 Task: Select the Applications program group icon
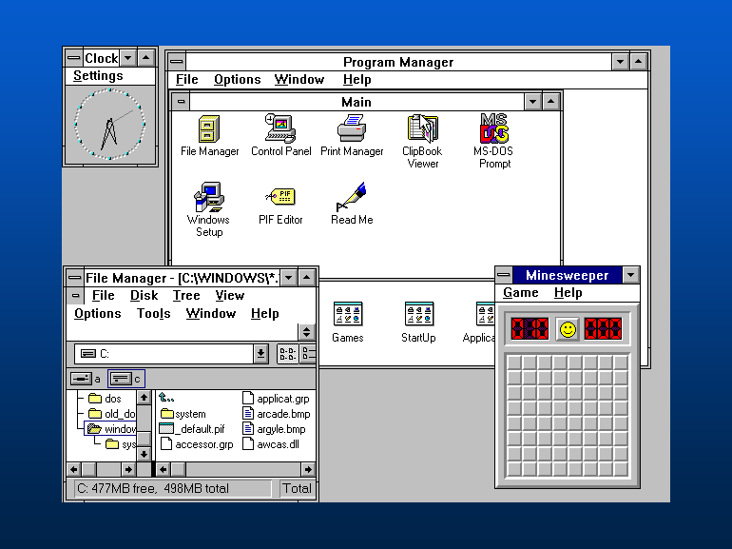tap(480, 323)
